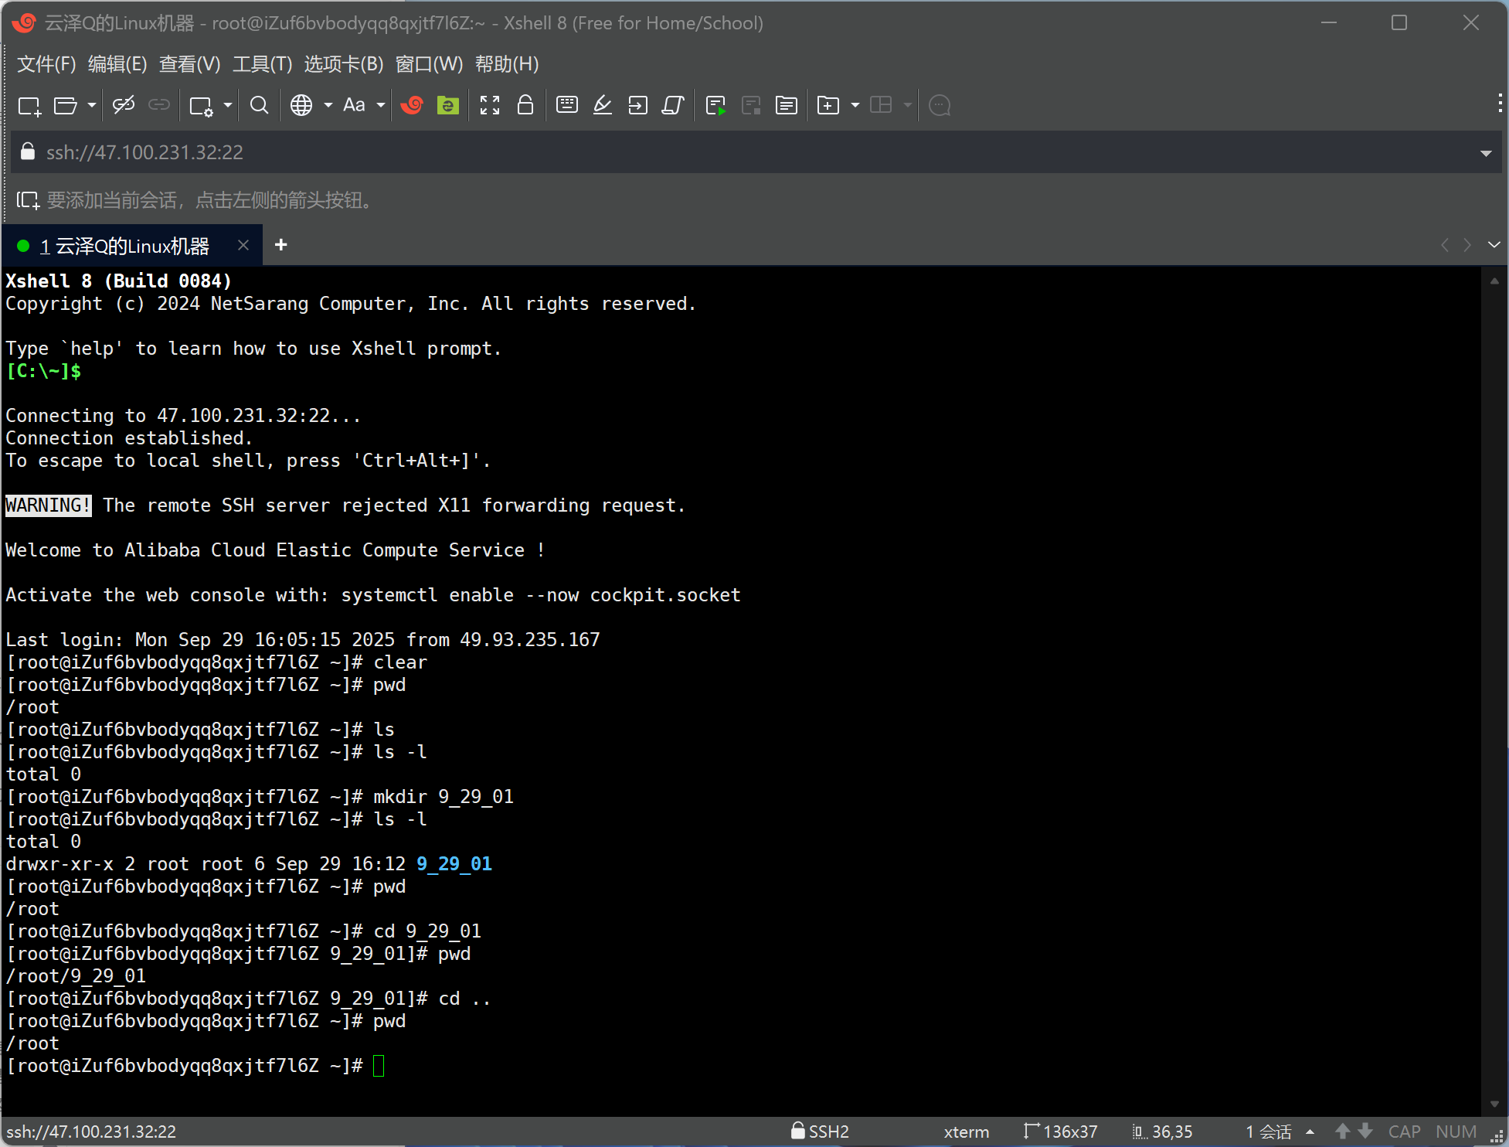
Task: Add a new tab with plus button
Action: pos(281,245)
